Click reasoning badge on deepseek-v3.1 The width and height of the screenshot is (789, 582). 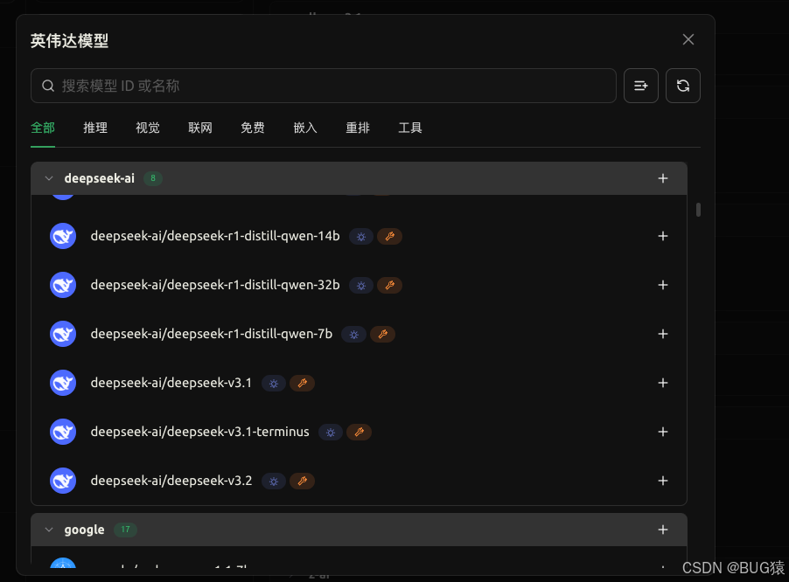coord(274,384)
